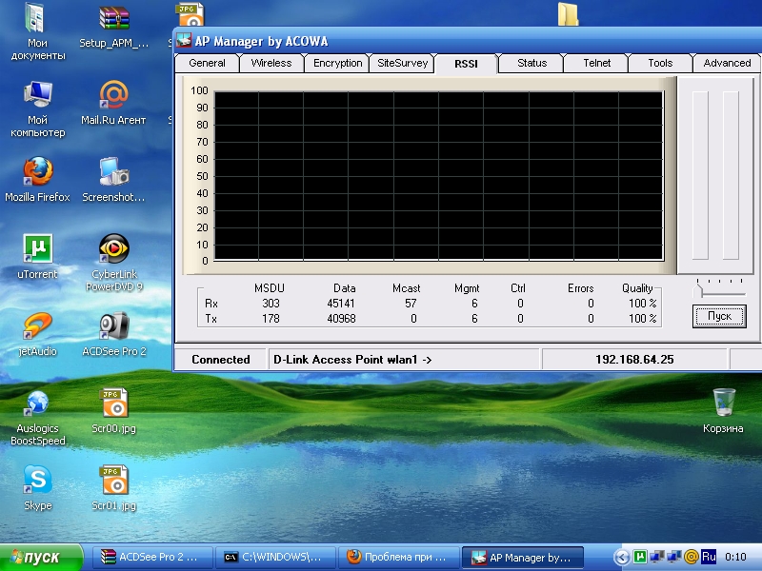762x571 pixels.
Task: Open the Scr00.jpg image file
Action: pyautogui.click(x=114, y=404)
